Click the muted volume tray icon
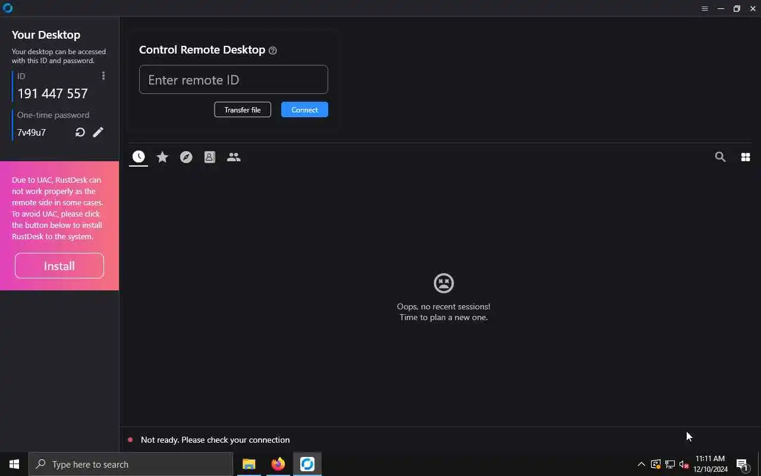Image resolution: width=761 pixels, height=476 pixels. (x=684, y=464)
